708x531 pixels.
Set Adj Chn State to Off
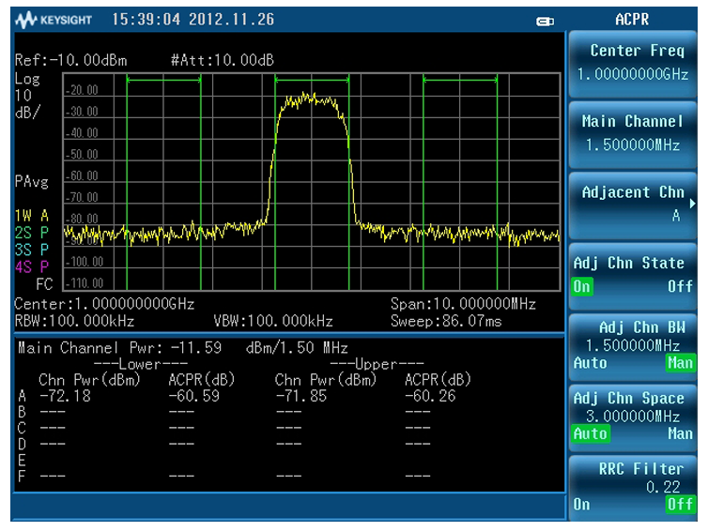click(x=681, y=286)
